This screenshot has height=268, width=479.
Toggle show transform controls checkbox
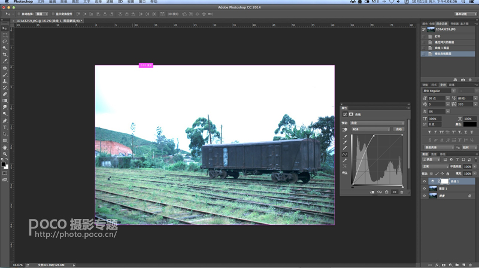click(53, 14)
